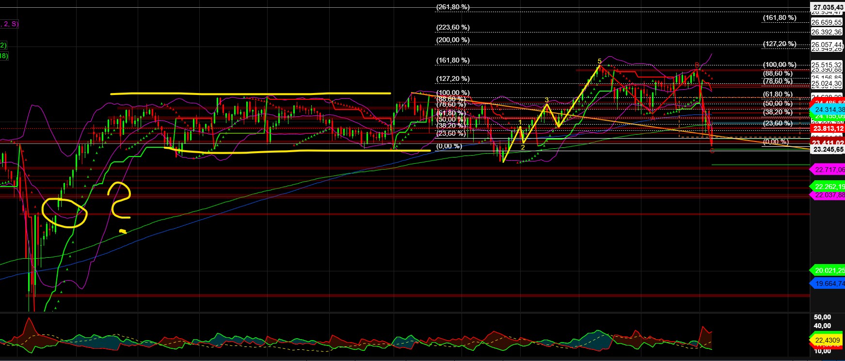845x361 pixels.
Task: Select the magenta 22.717,06 price tag
Action: (x=828, y=170)
